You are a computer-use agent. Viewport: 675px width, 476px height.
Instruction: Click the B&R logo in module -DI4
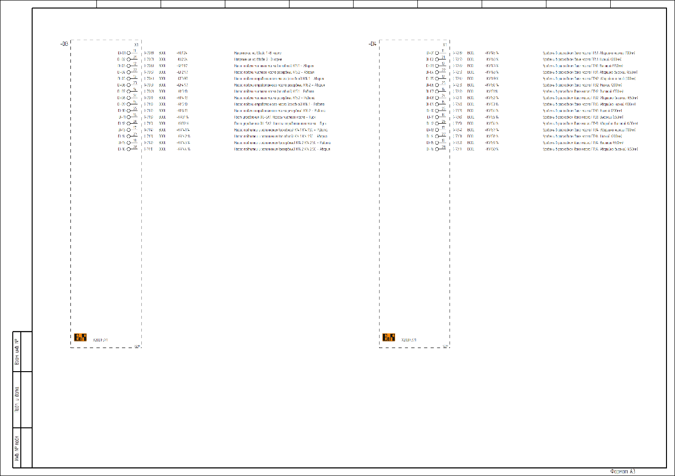389,337
